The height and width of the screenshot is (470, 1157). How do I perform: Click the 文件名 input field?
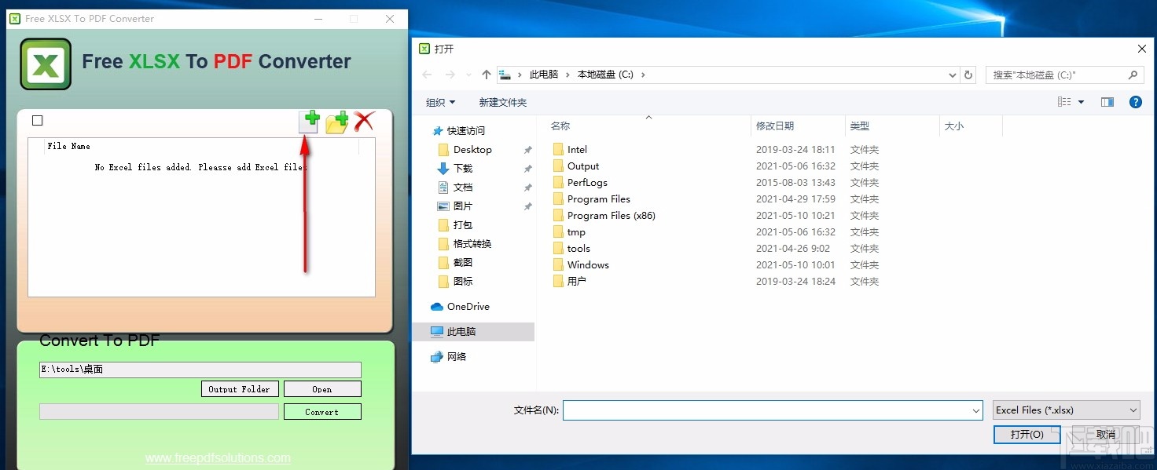[770, 410]
